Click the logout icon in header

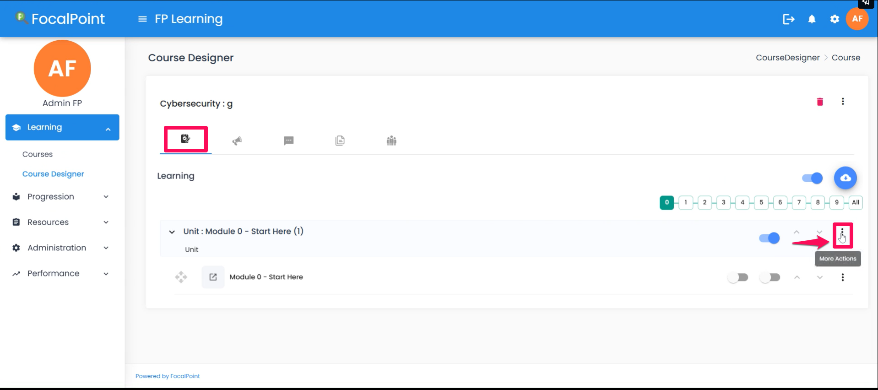788,19
